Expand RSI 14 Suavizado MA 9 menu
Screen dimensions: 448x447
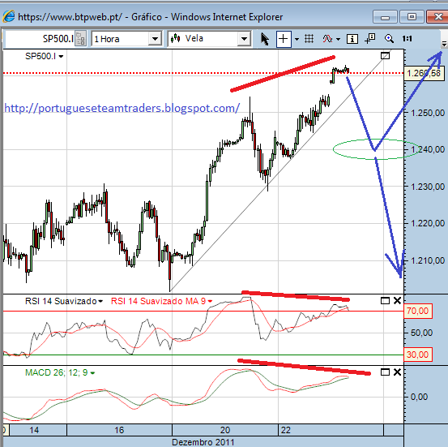point(210,301)
